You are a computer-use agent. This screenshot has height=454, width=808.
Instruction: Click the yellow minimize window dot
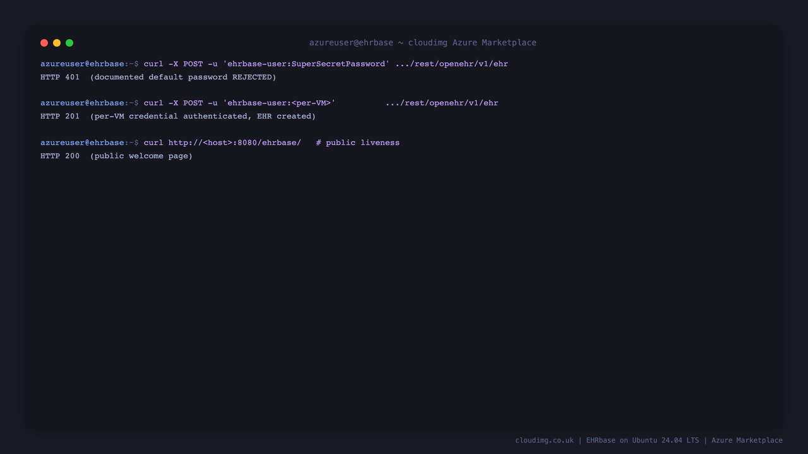[57, 43]
